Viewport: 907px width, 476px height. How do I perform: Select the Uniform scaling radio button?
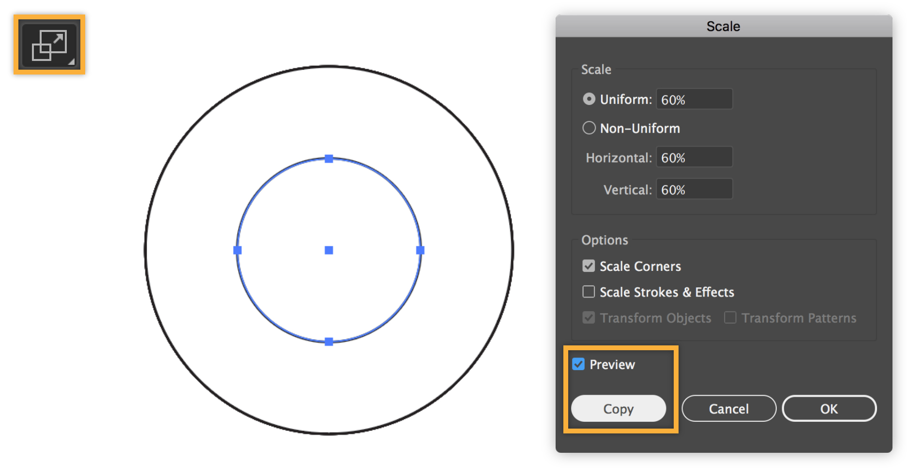click(589, 99)
